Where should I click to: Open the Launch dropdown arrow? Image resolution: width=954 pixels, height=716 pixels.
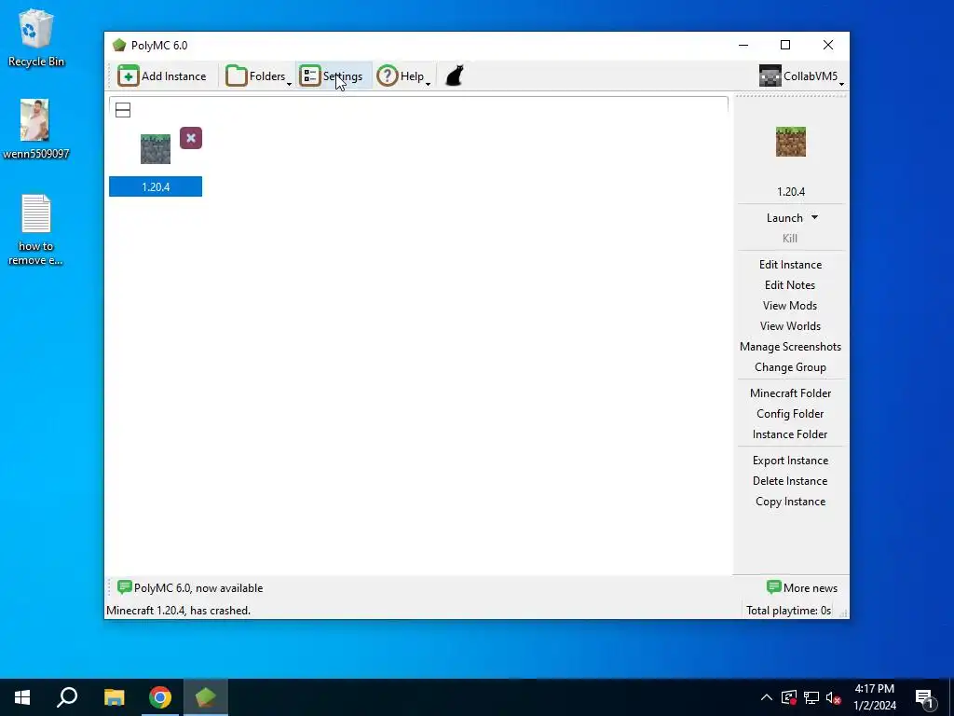pyautogui.click(x=814, y=217)
